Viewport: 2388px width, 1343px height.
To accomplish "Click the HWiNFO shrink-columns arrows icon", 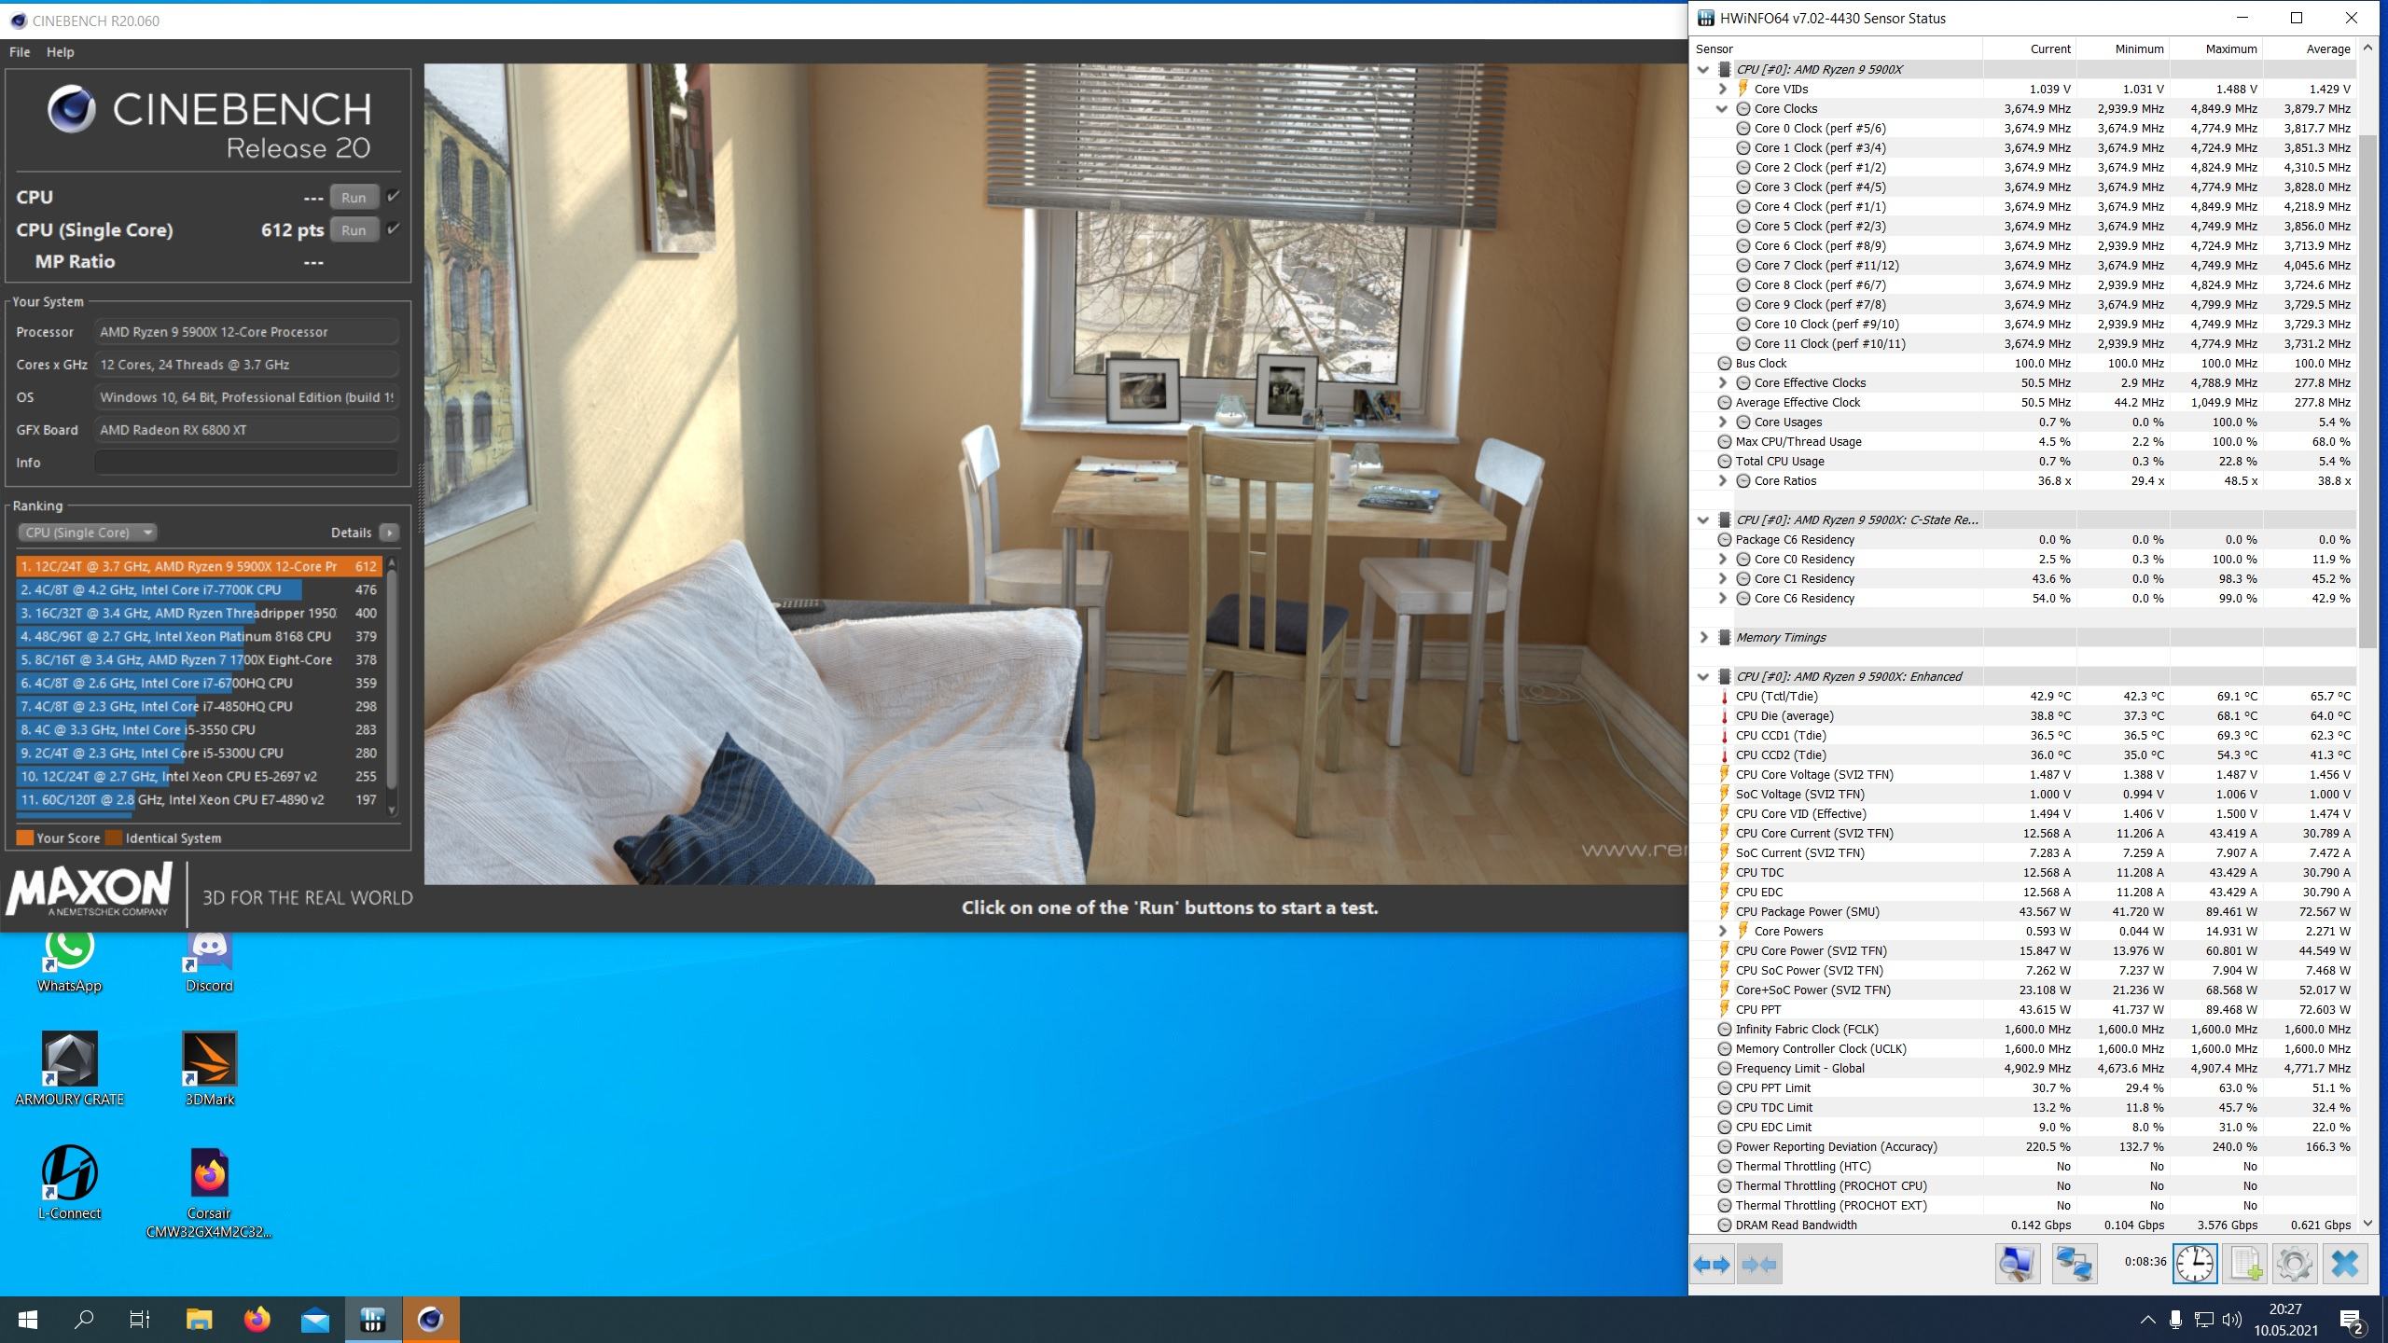I will point(1759,1265).
